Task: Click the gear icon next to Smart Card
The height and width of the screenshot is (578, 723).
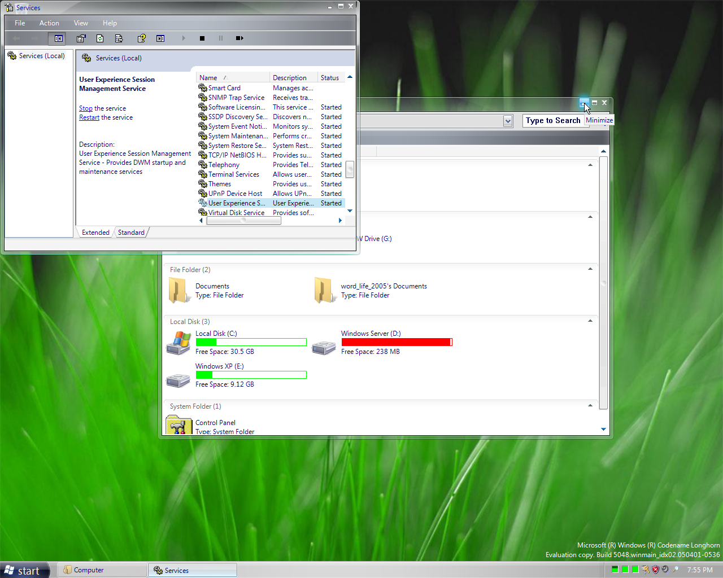Action: point(203,88)
